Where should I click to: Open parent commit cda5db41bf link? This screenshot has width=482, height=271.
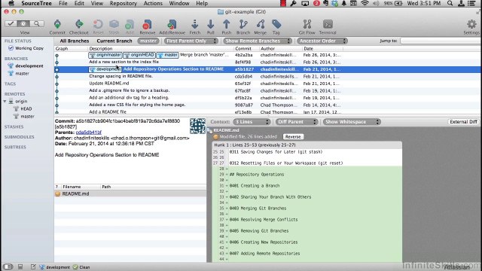[x=89, y=132]
